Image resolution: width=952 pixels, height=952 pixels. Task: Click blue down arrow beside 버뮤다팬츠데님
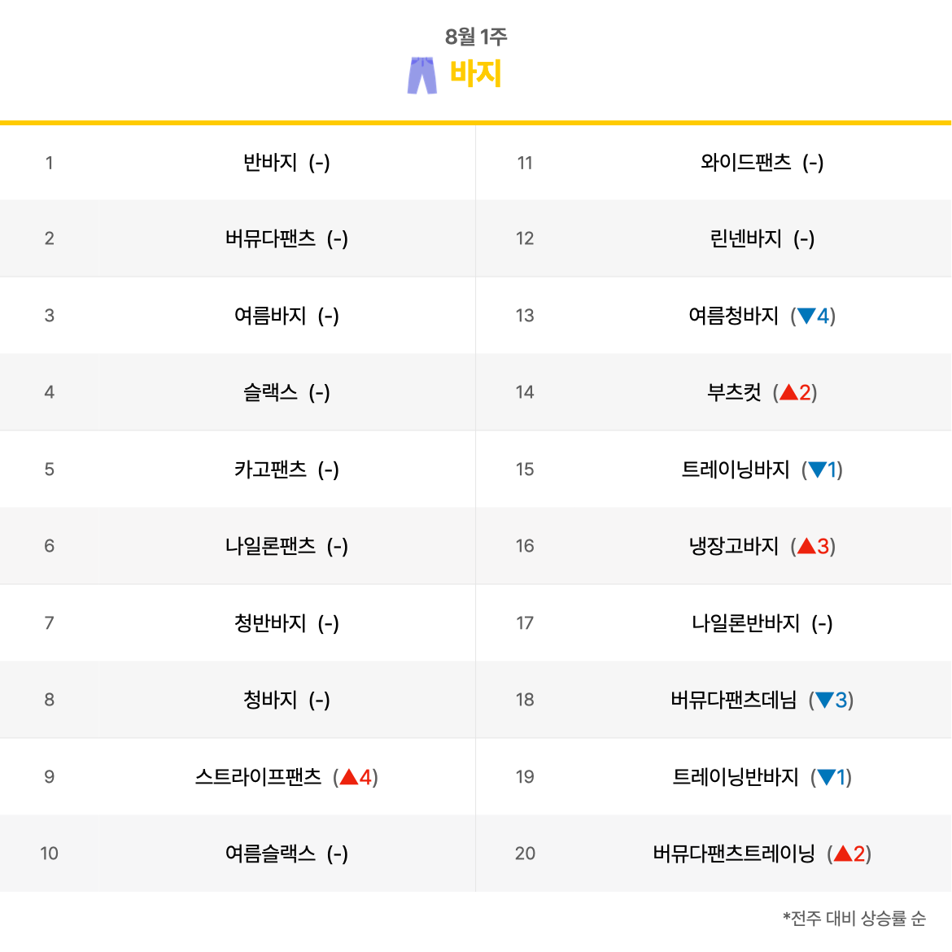824,700
